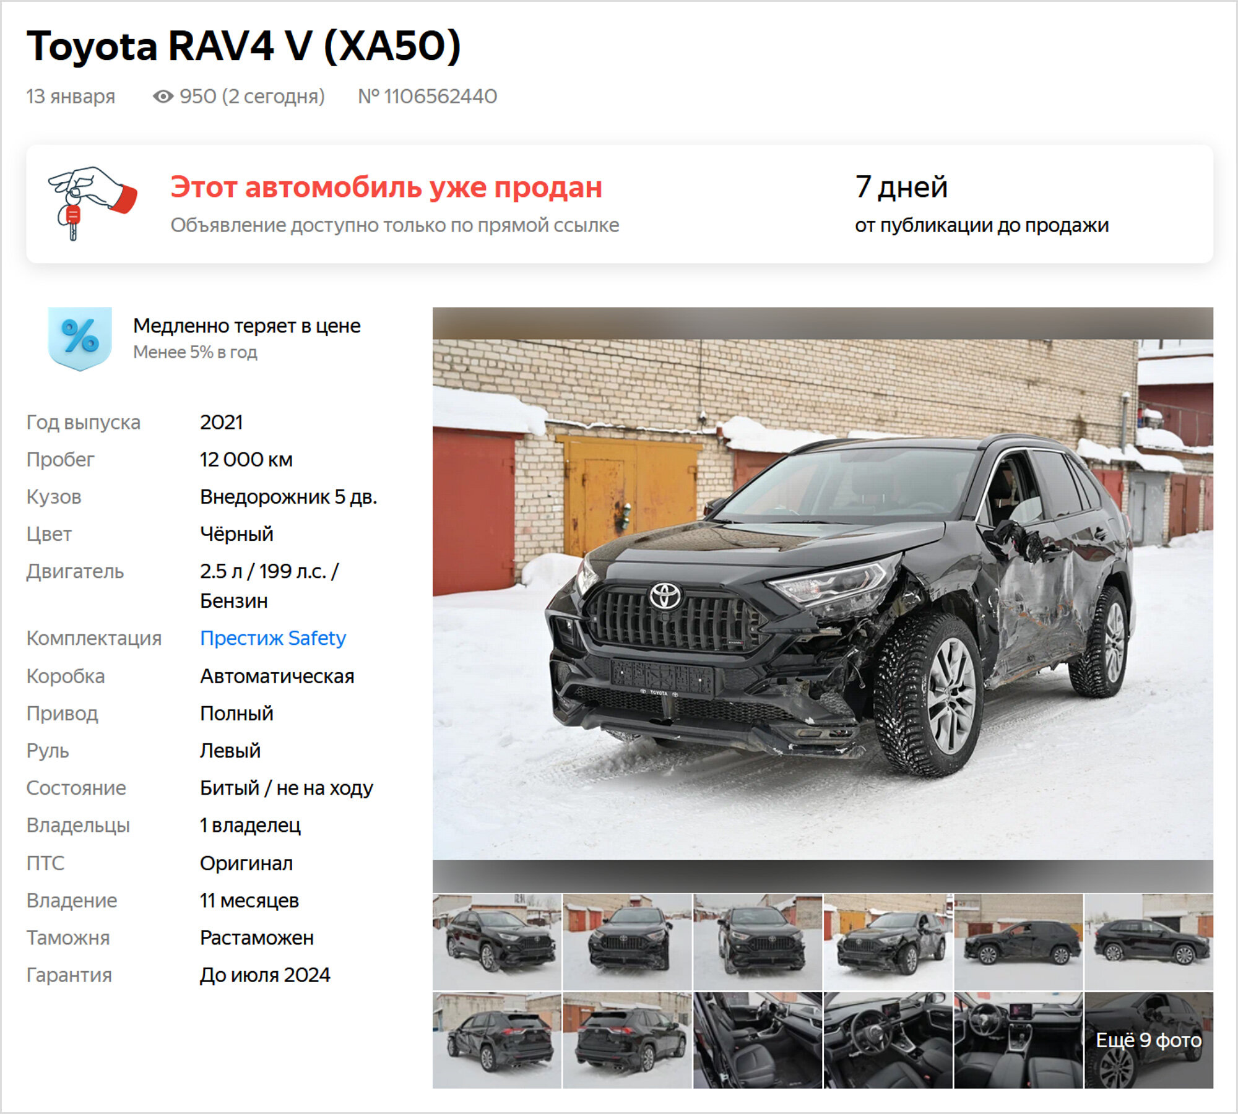Viewport: 1238px width, 1114px height.
Task: Click the owners value '1 владелец'
Action: pyautogui.click(x=250, y=825)
